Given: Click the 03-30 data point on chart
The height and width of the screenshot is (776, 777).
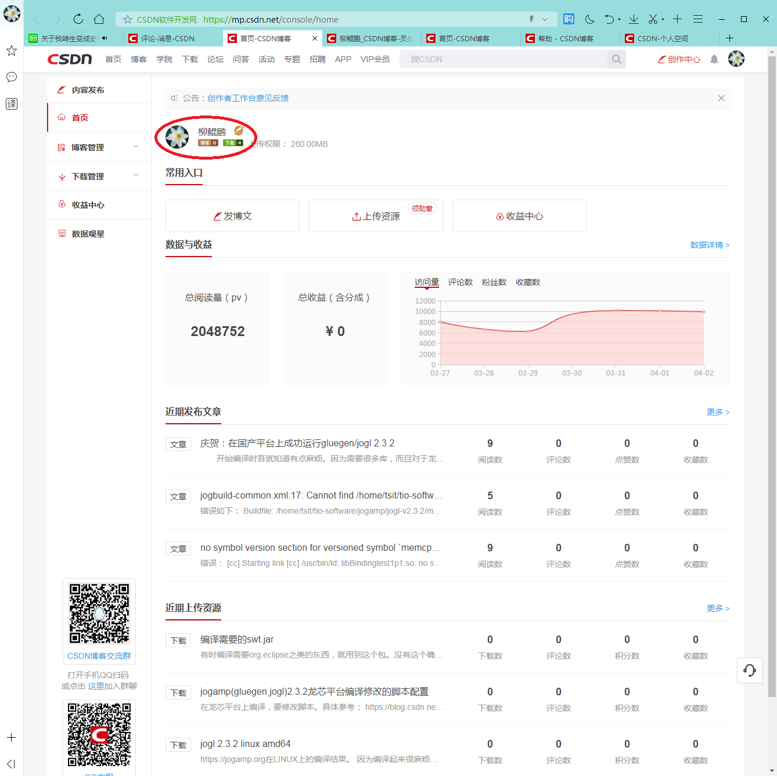Looking at the screenshot, I should [x=572, y=314].
